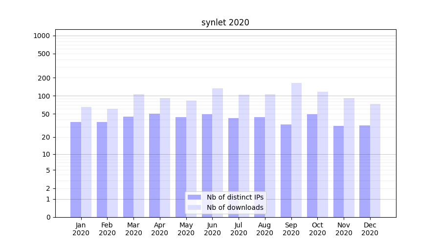Select the "Nb of distinct IPs" legend label
The height and width of the screenshot is (244, 440).
click(235, 197)
